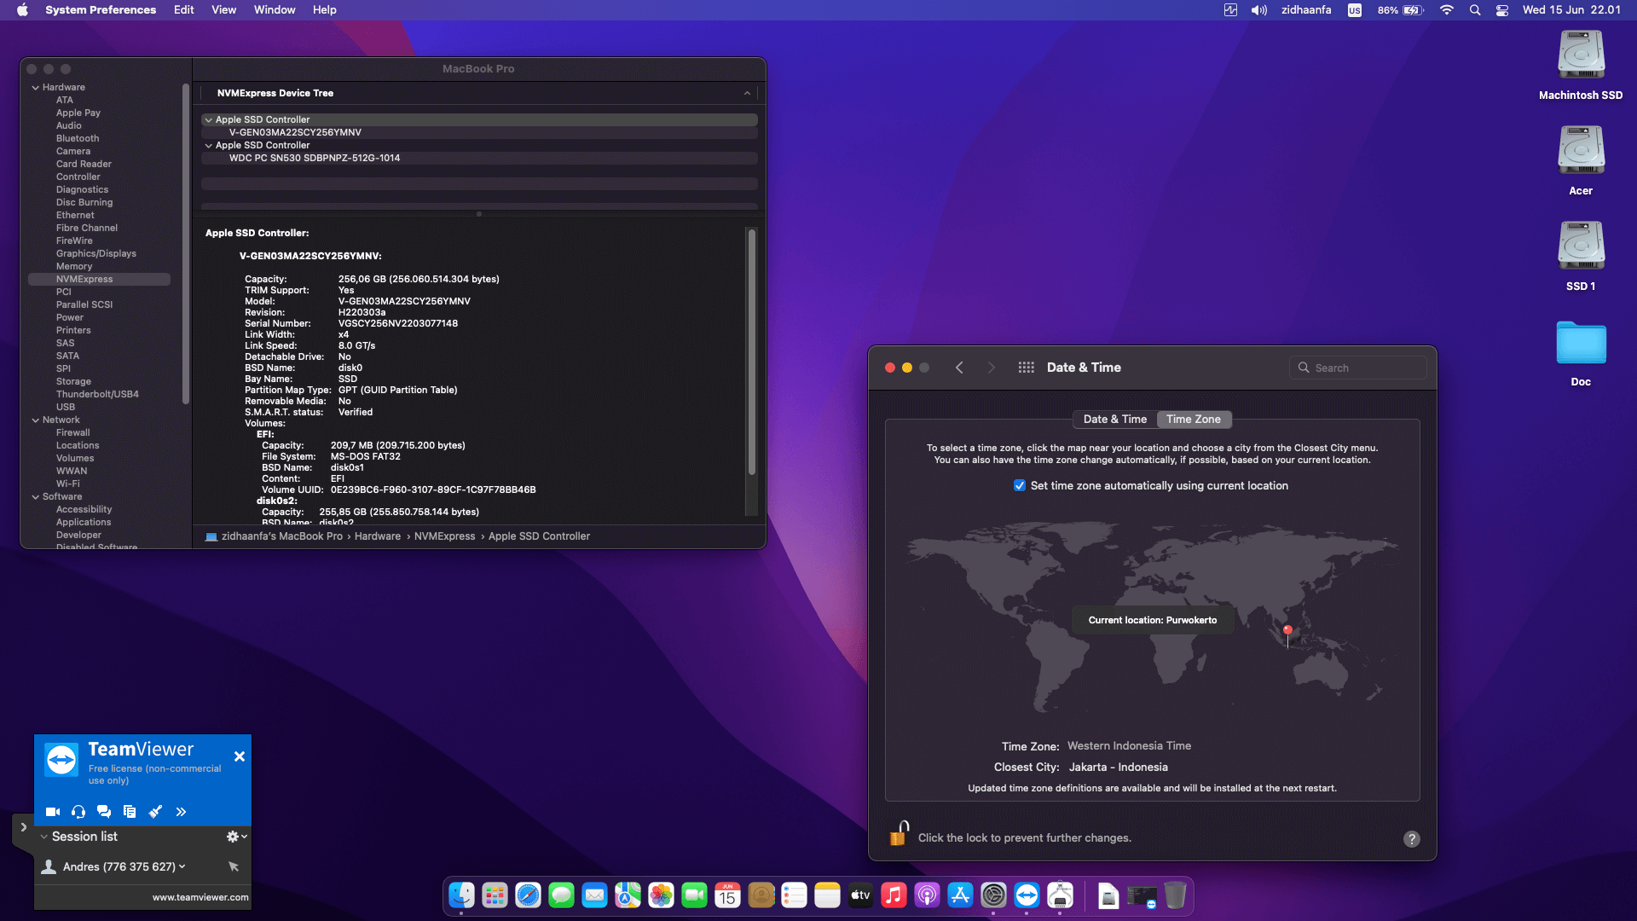
Task: Open the Window menu in the menu bar
Action: pos(274,9)
